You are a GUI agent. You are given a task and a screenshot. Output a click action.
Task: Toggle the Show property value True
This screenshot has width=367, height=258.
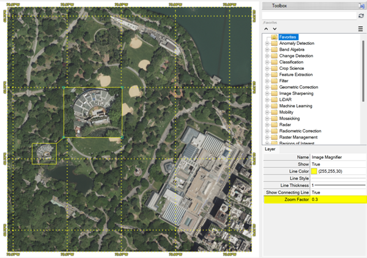pos(338,164)
